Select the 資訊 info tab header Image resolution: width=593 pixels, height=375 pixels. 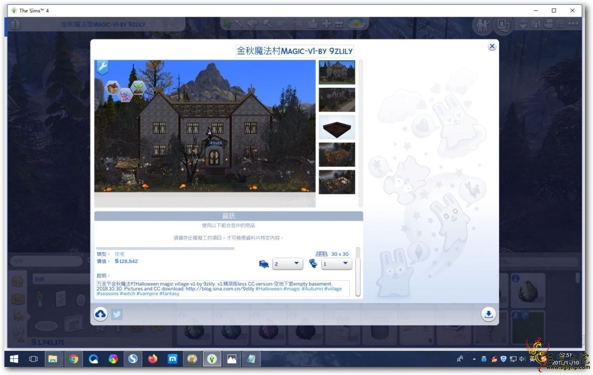point(229,216)
